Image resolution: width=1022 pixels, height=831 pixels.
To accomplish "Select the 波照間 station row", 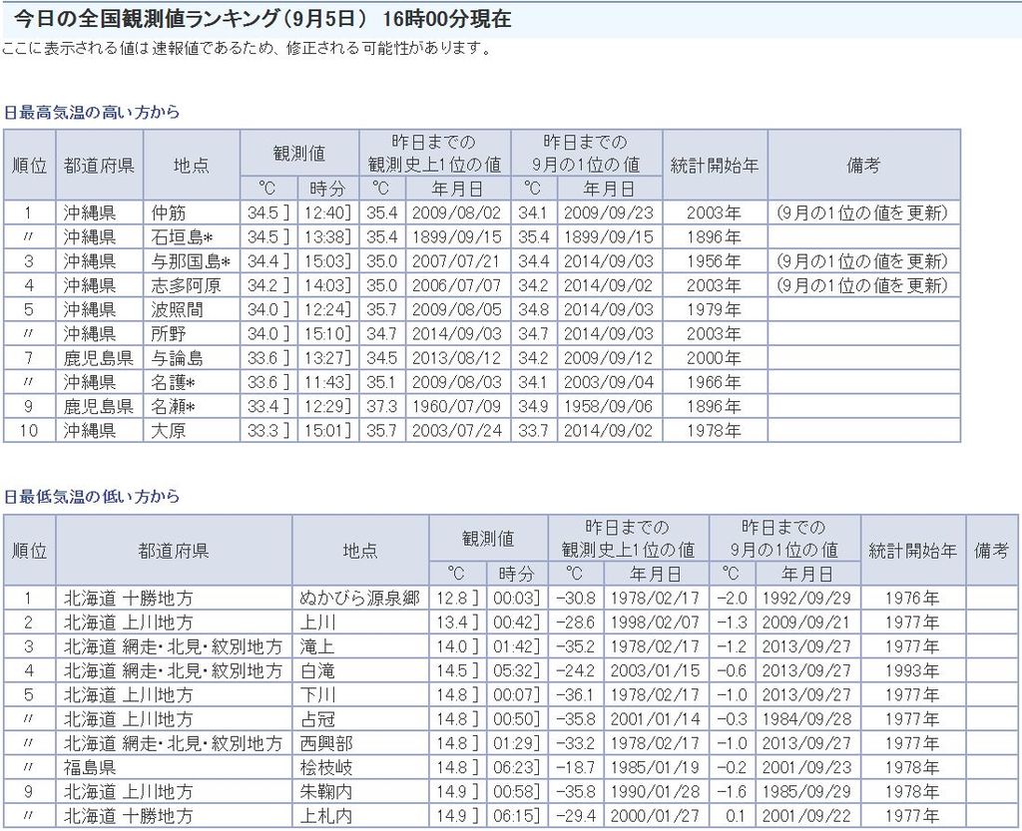I will pyautogui.click(x=177, y=309).
